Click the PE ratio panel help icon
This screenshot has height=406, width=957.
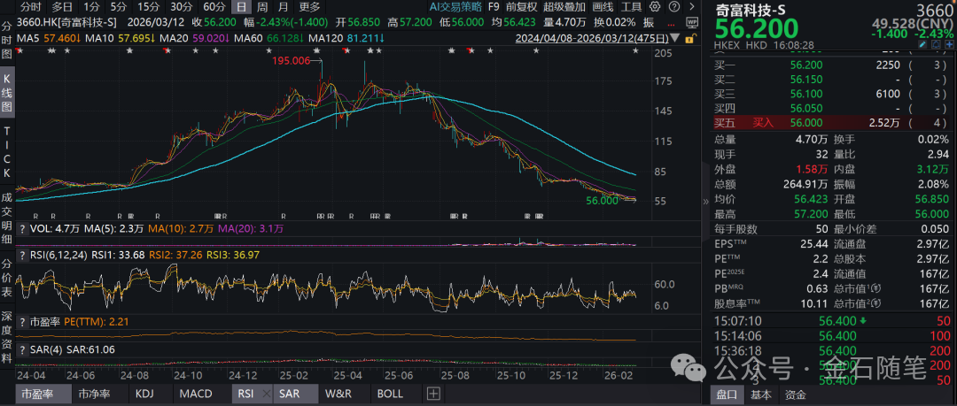pos(22,321)
